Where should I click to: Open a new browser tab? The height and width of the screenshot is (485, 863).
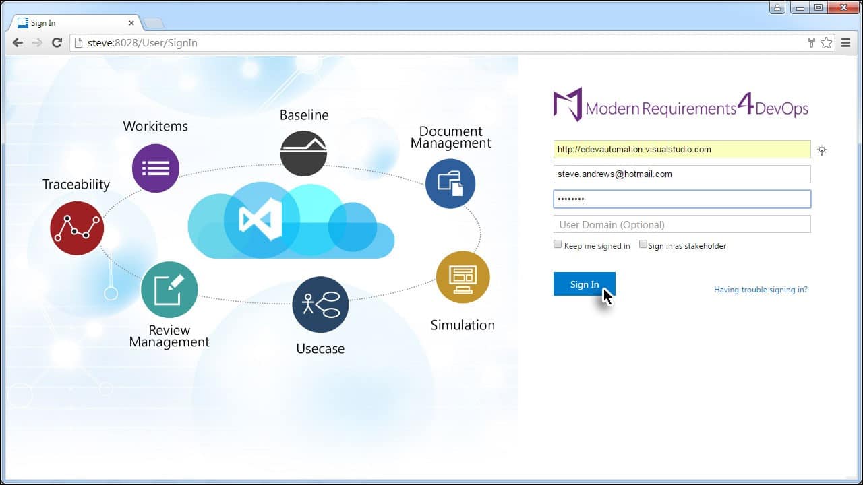tap(154, 24)
